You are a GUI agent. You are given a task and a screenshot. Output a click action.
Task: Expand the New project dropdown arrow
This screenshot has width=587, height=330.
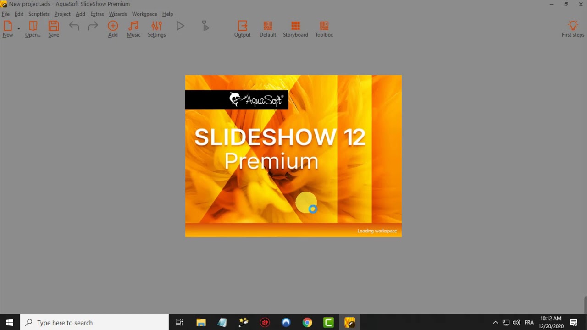pyautogui.click(x=19, y=29)
